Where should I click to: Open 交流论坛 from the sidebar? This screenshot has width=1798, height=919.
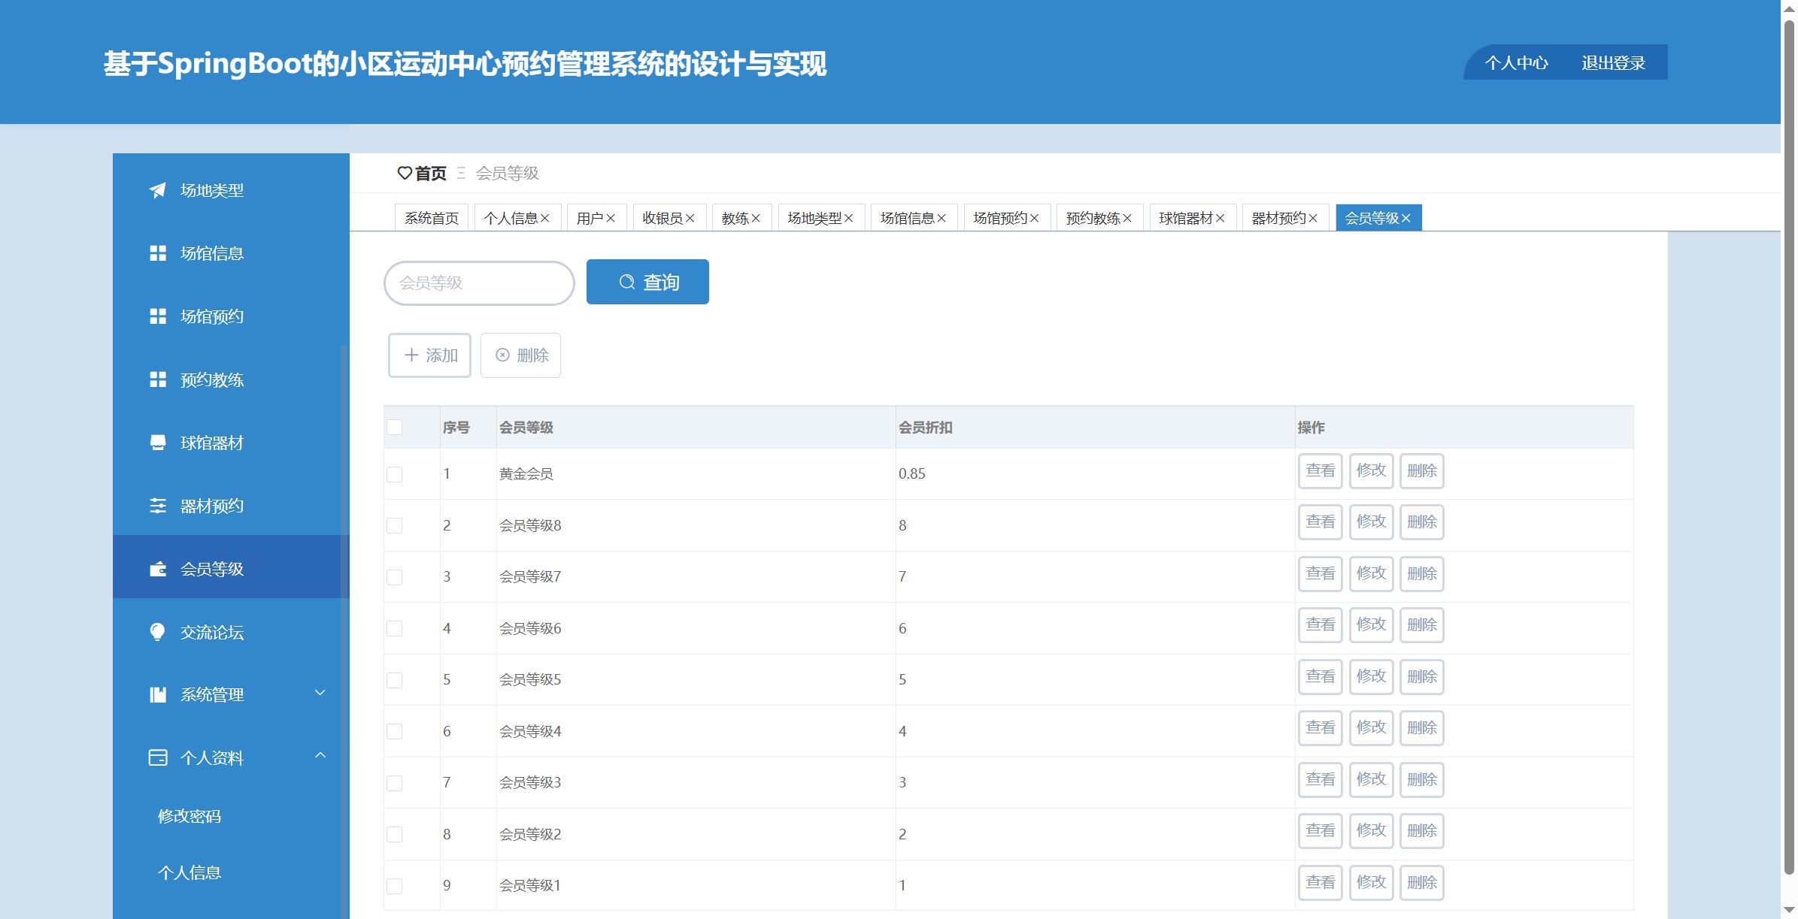pos(231,632)
